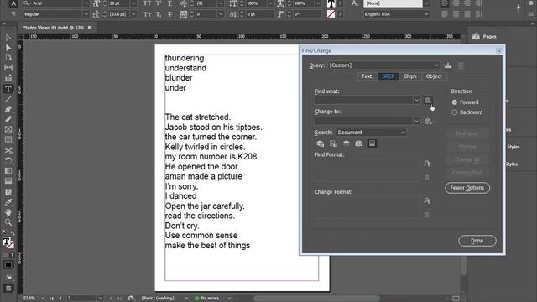The image size is (537, 302).
Task: Delete the saved query trash icon
Action: click(461, 65)
